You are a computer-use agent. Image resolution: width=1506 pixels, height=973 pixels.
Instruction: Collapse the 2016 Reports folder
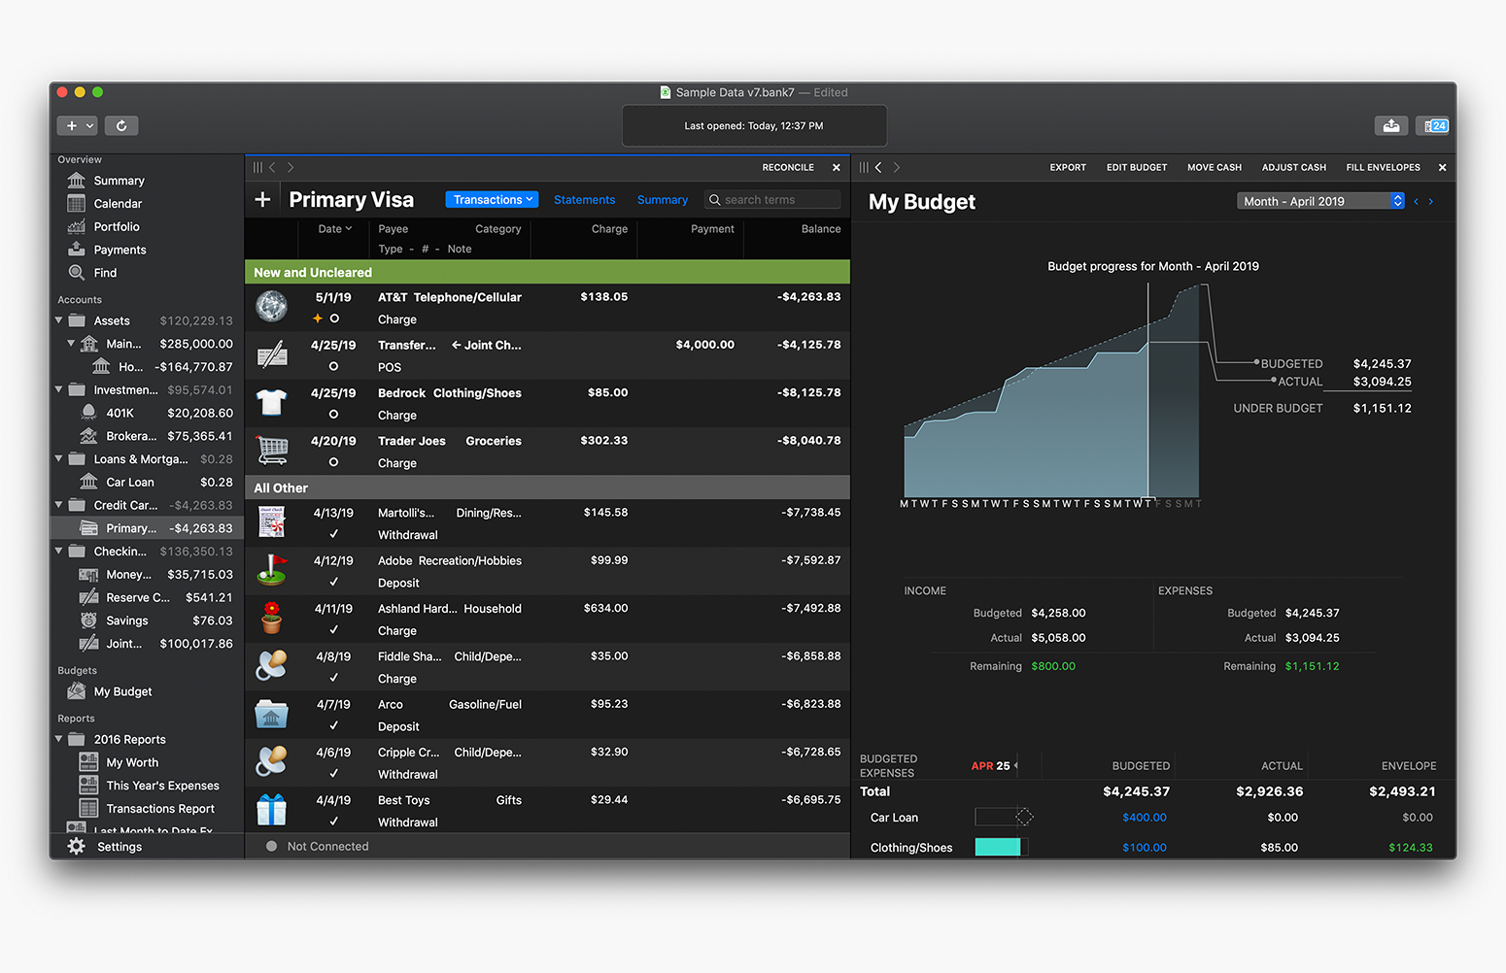[58, 739]
